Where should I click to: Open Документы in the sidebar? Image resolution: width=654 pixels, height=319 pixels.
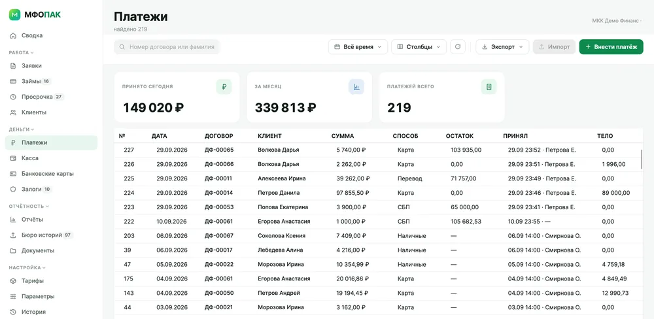pos(51,250)
